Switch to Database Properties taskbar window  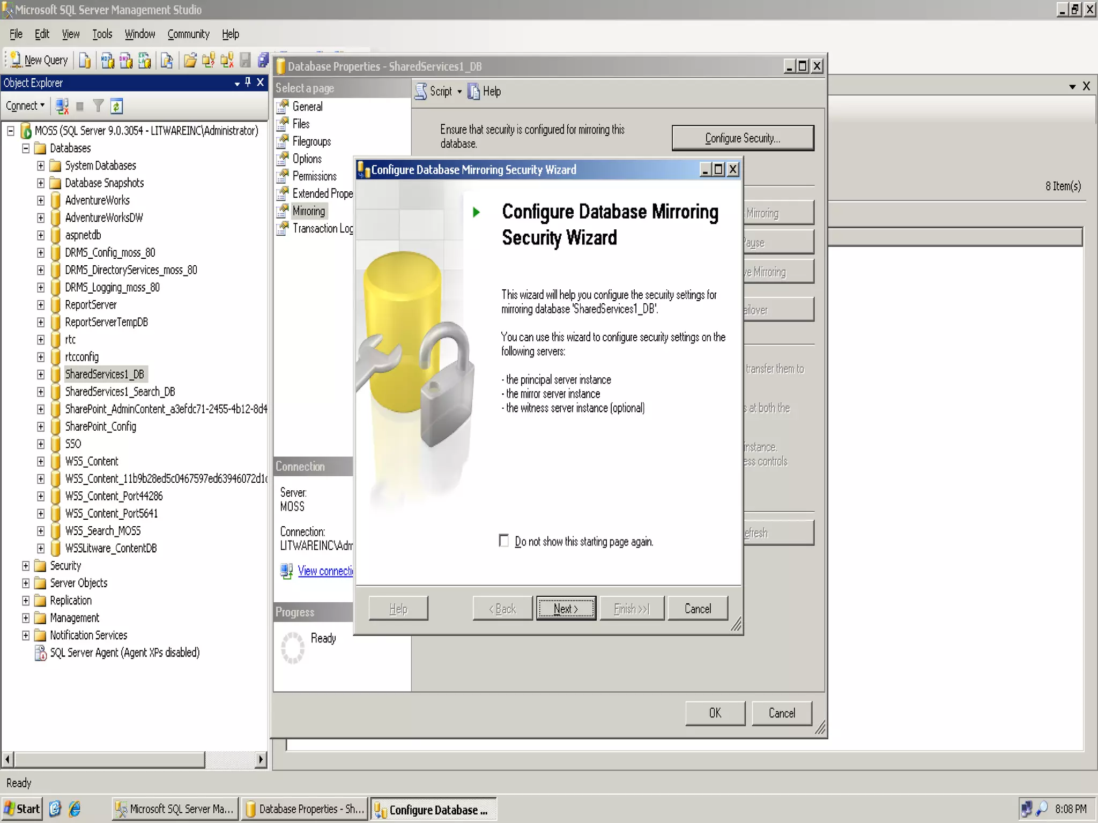pos(305,809)
